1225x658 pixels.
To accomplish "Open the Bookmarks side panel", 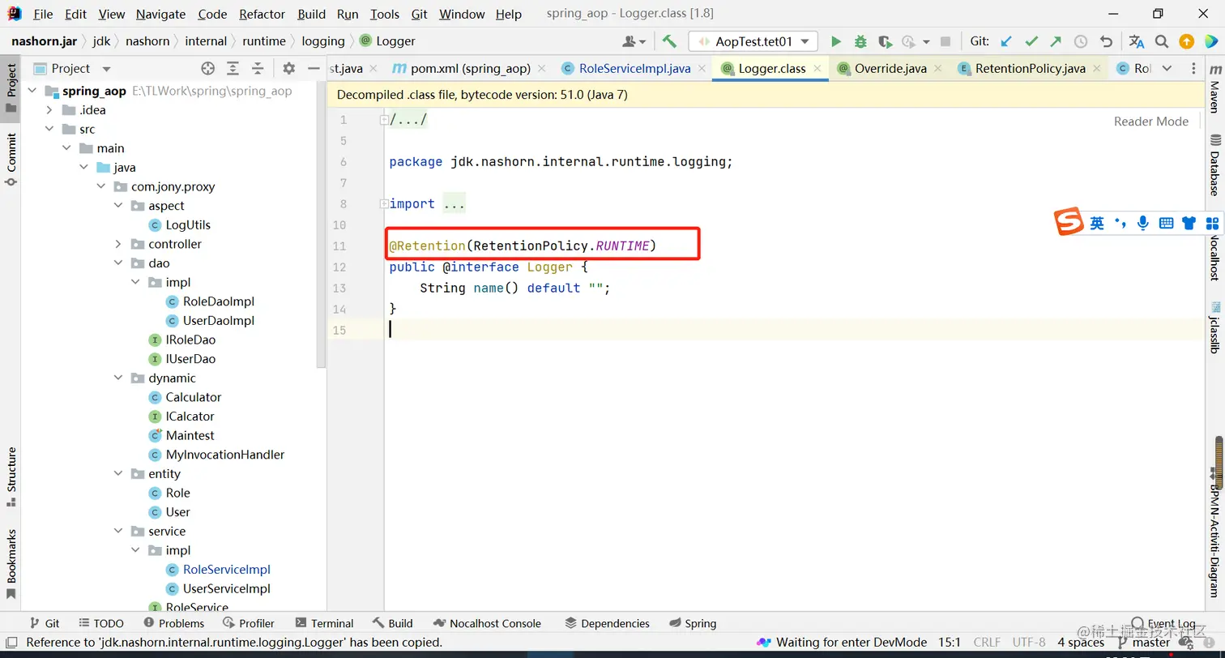I will click(x=11, y=564).
